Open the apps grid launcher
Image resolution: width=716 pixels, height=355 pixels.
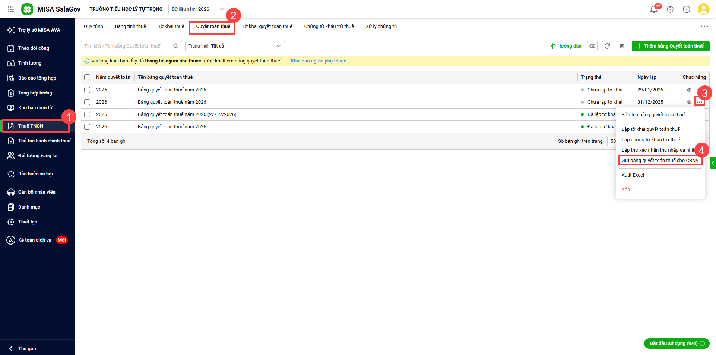[x=11, y=9]
